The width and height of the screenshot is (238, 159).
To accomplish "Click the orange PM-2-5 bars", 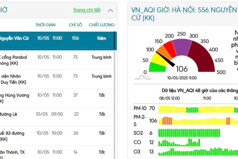I will point(167,121).
